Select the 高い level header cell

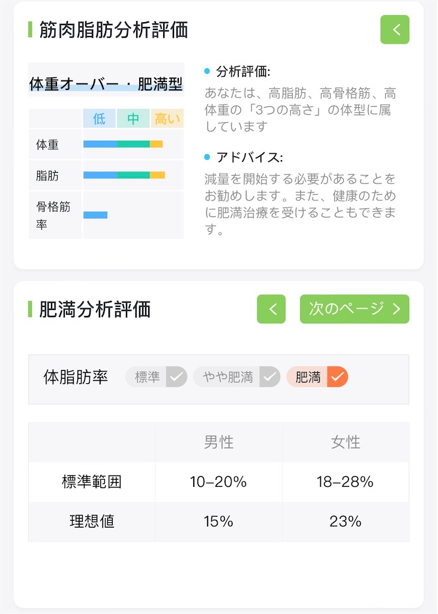point(167,118)
